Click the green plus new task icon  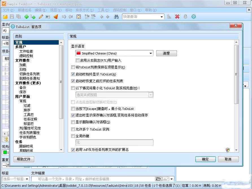coord(26,17)
